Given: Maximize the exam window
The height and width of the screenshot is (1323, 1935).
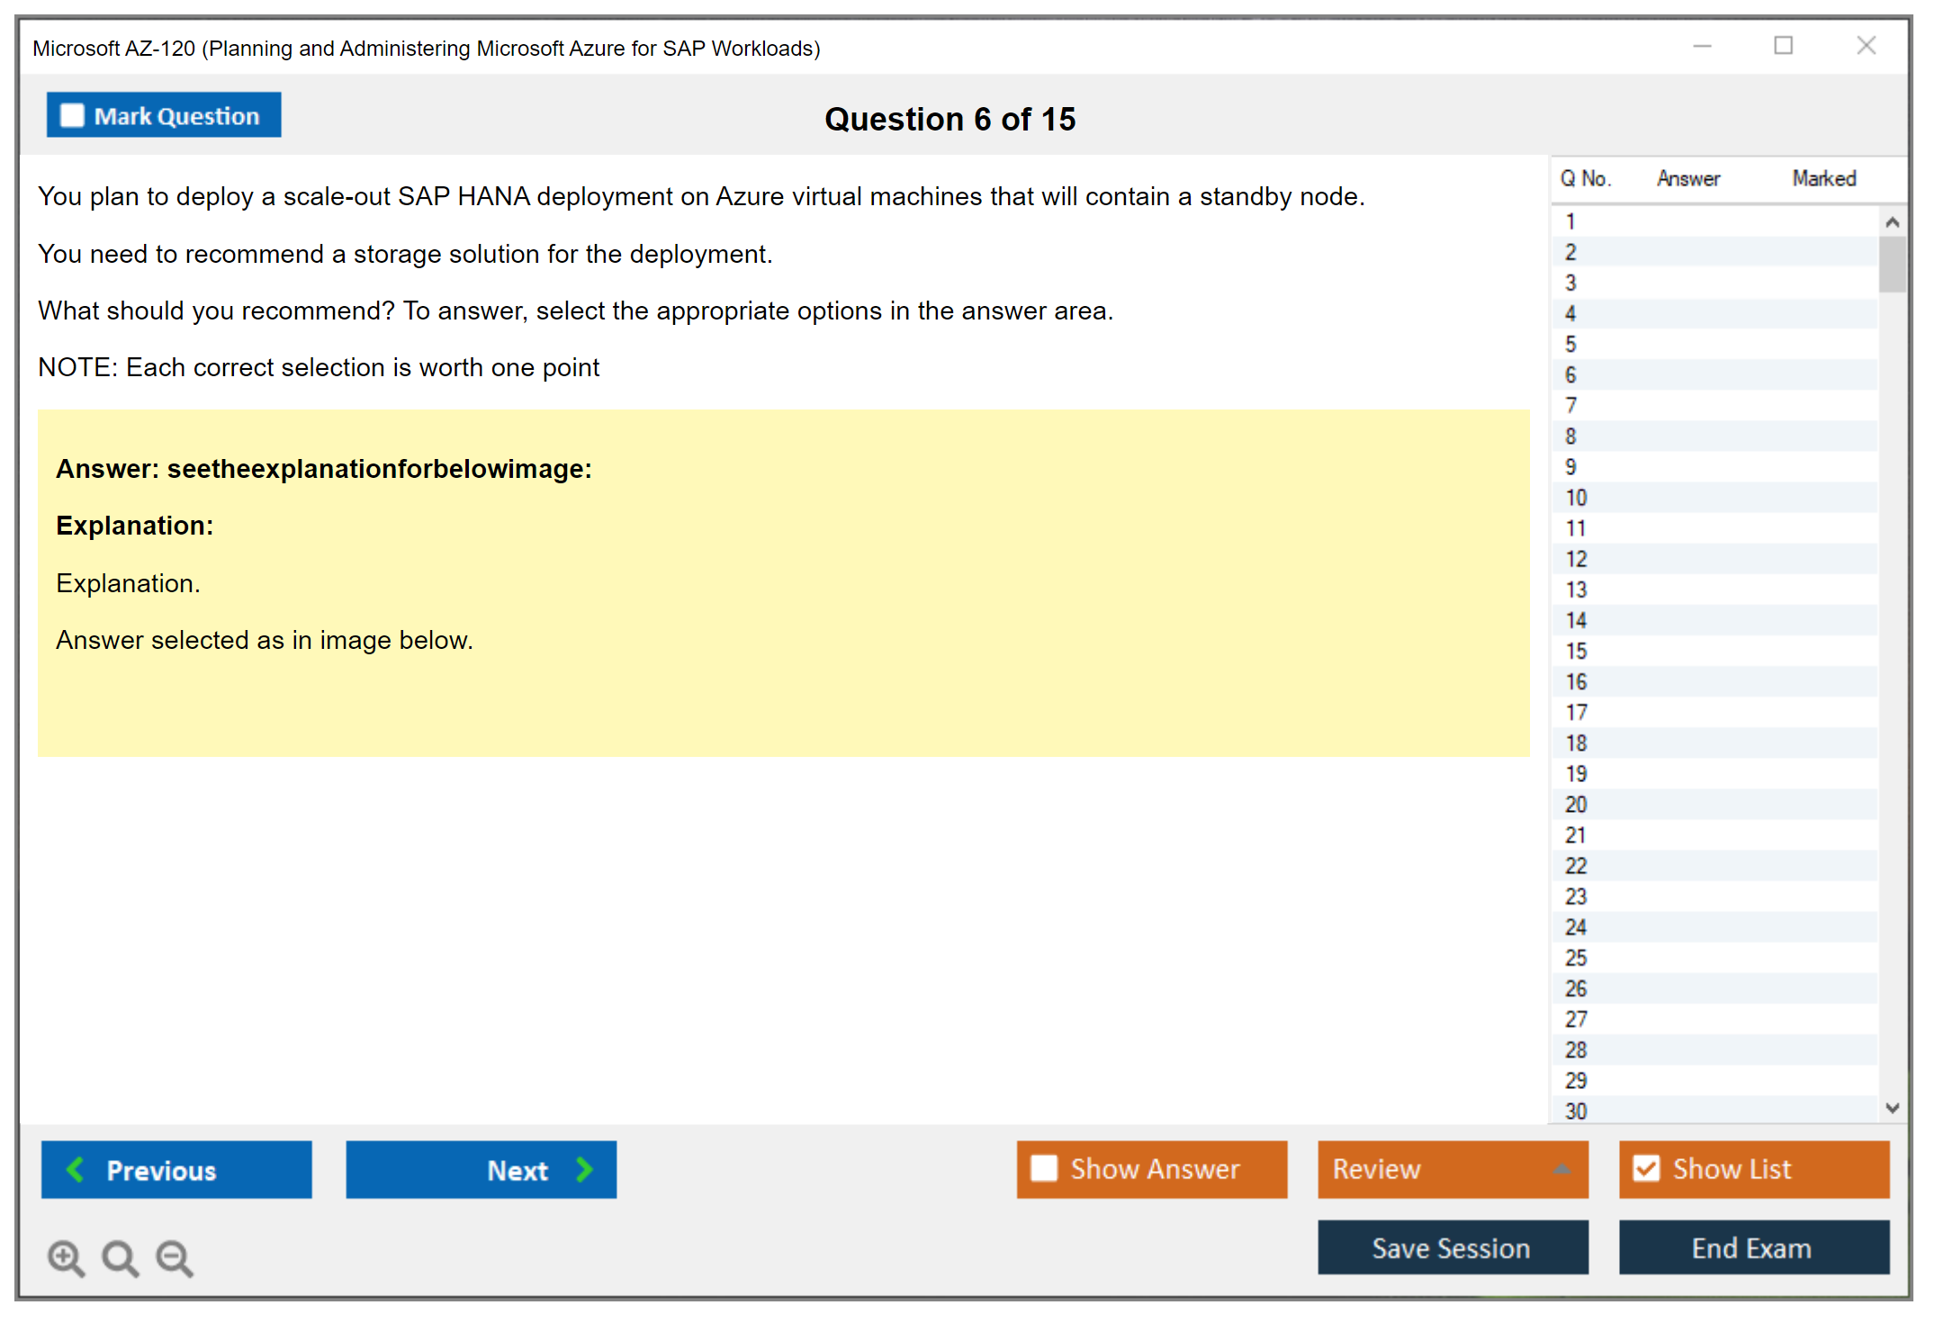Looking at the screenshot, I should click(x=1783, y=46).
